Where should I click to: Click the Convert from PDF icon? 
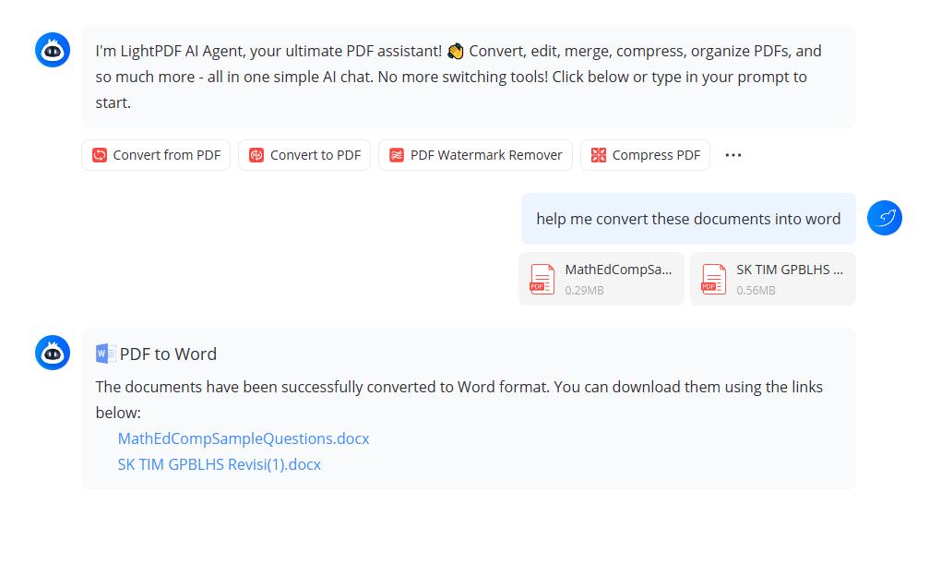(x=100, y=155)
